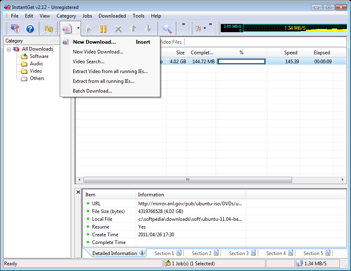Click the horizontal scrollbar thumb of job list
The width and height of the screenshot is (351, 271).
tap(188, 180)
